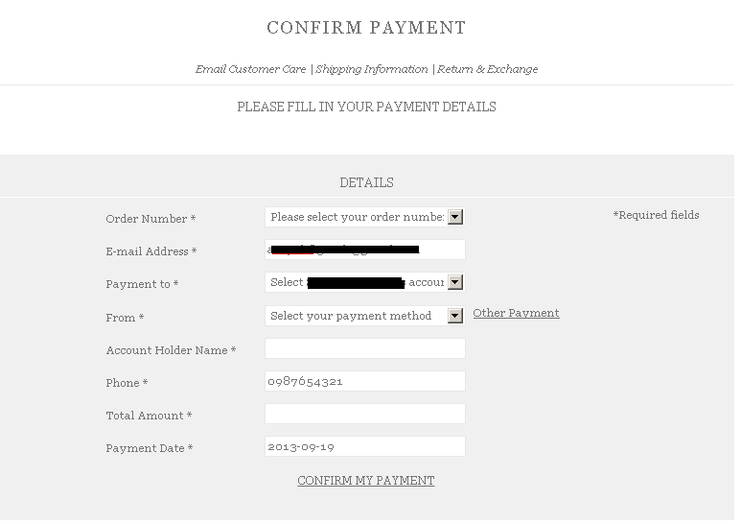Click the Other Payment link
The width and height of the screenshot is (741, 524).
[516, 314]
